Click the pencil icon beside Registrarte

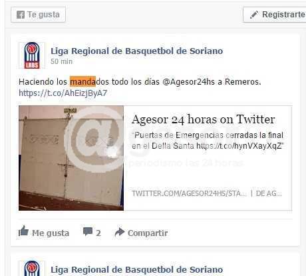(x=254, y=15)
